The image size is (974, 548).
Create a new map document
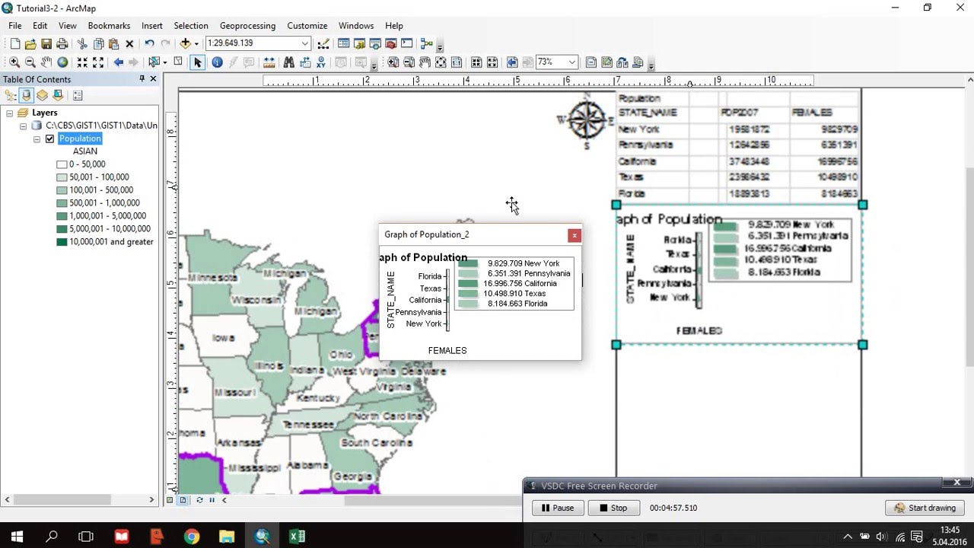pos(14,44)
